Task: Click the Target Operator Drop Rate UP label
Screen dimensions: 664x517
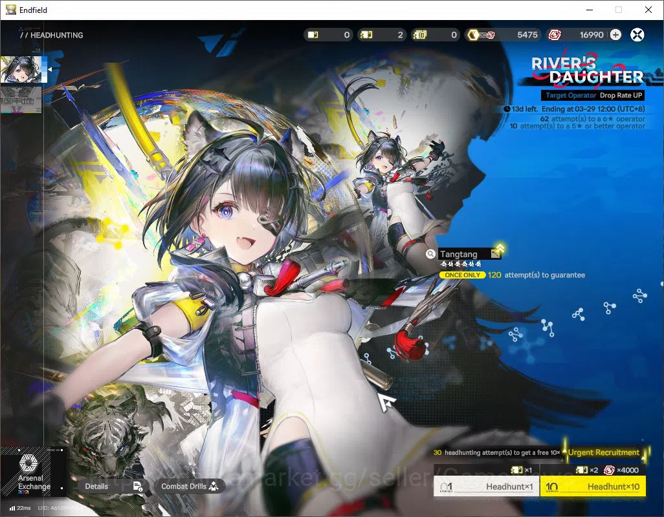Action: 593,96
